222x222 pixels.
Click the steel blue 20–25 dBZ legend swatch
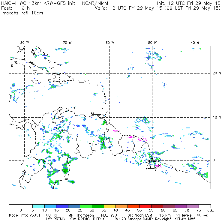[74, 206]
